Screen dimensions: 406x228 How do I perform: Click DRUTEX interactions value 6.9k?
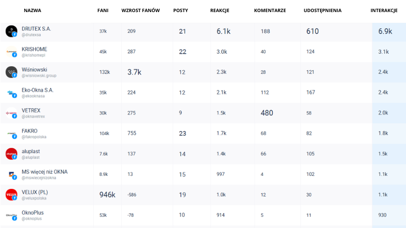[x=385, y=31]
